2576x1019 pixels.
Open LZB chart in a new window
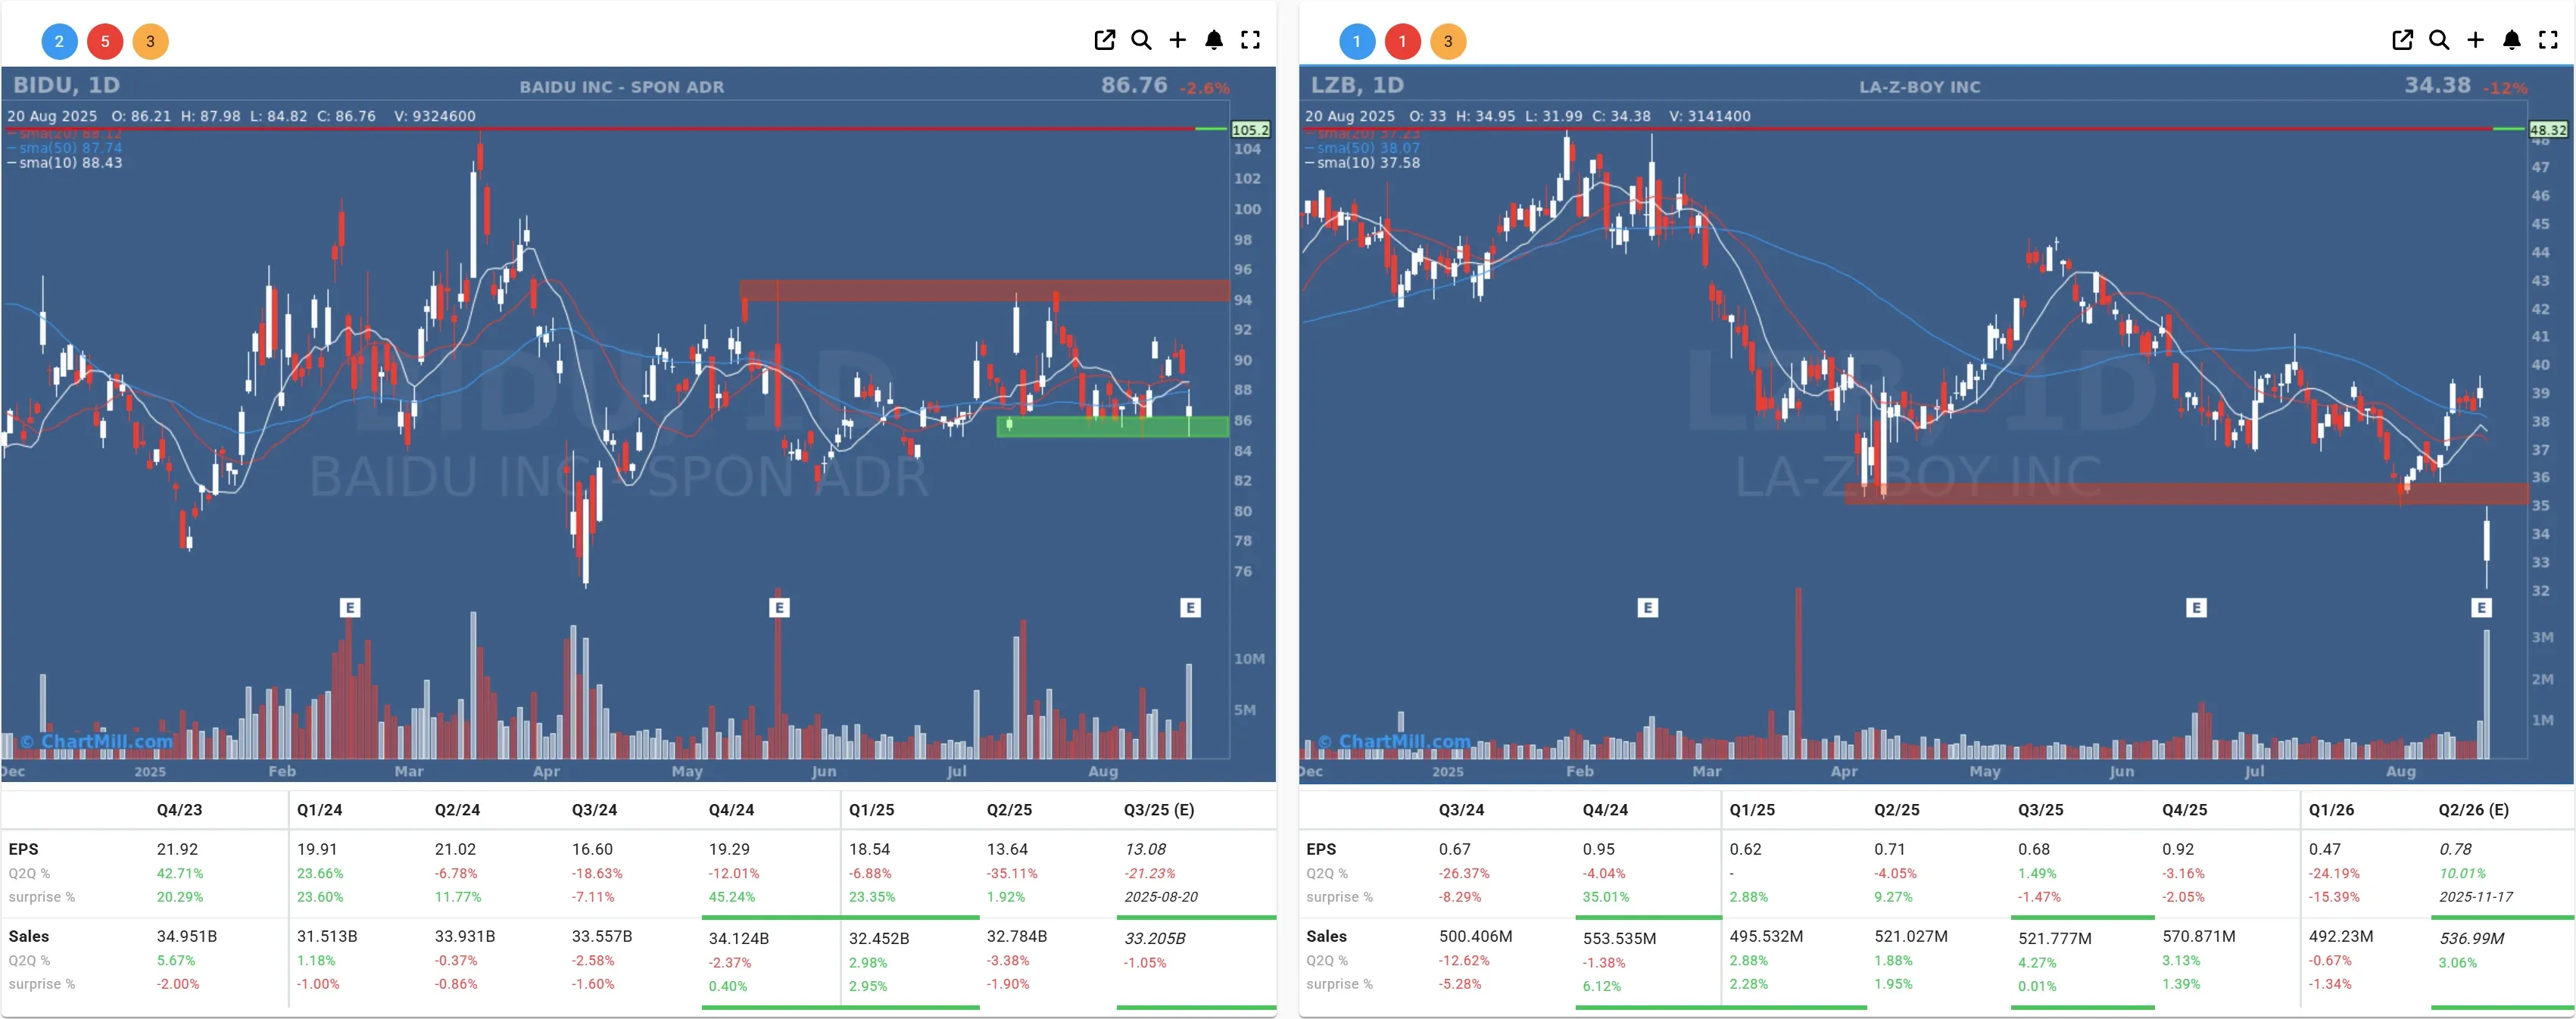click(x=2402, y=40)
